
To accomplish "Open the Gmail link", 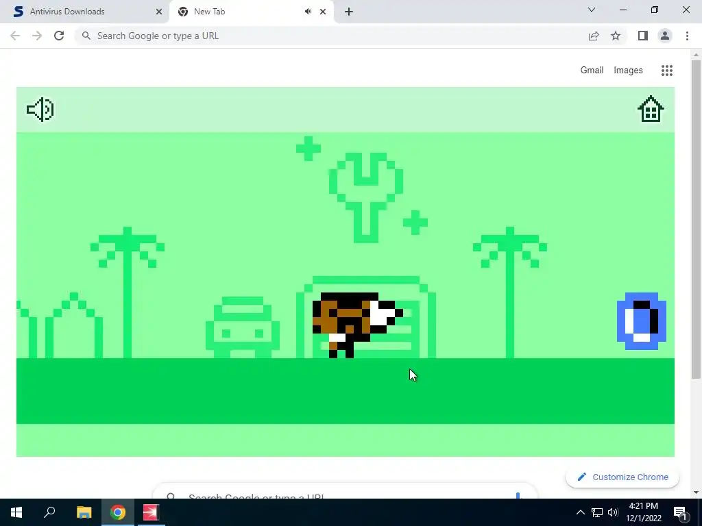I will pyautogui.click(x=592, y=71).
